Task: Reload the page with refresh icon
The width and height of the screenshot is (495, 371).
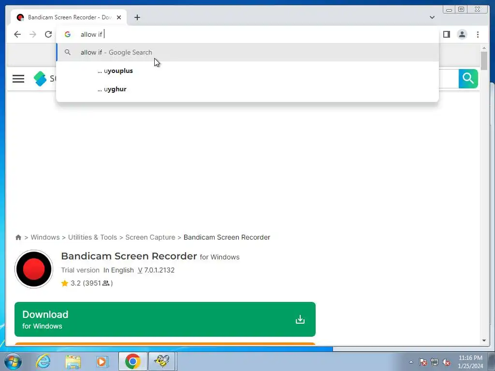Action: (x=48, y=34)
